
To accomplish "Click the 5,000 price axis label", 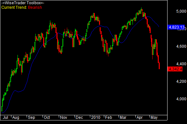I will [181, 11].
